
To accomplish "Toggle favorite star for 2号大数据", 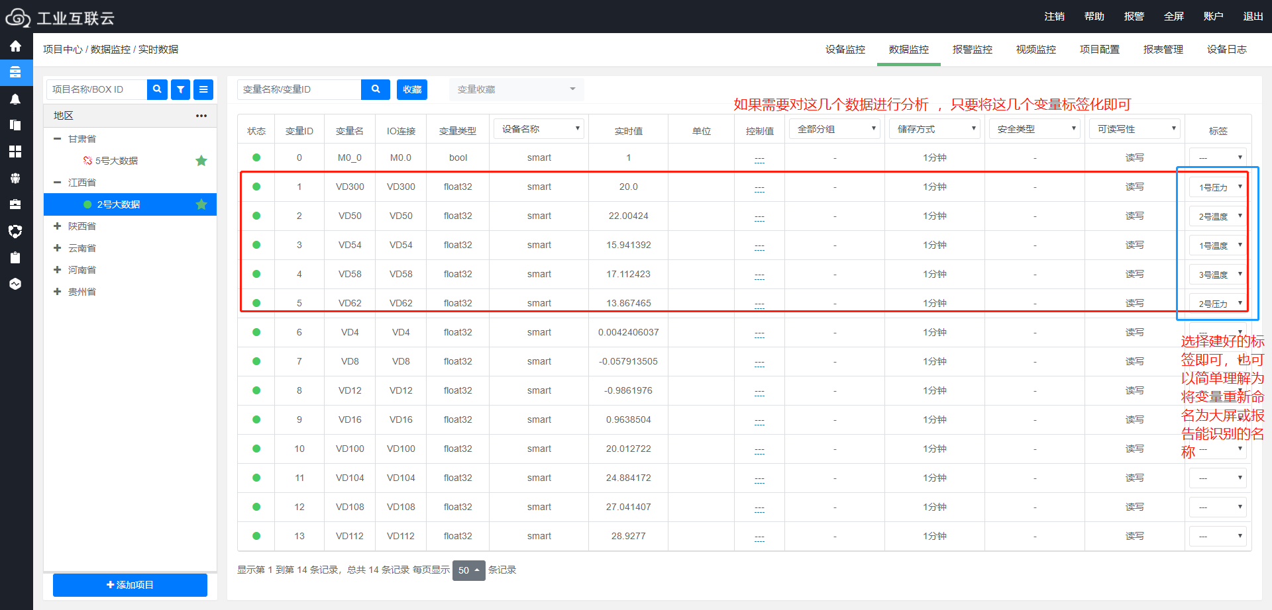I will pos(201,204).
